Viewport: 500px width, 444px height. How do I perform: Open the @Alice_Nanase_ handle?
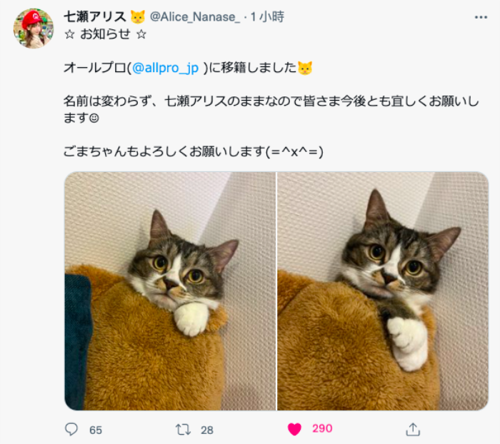point(194,17)
